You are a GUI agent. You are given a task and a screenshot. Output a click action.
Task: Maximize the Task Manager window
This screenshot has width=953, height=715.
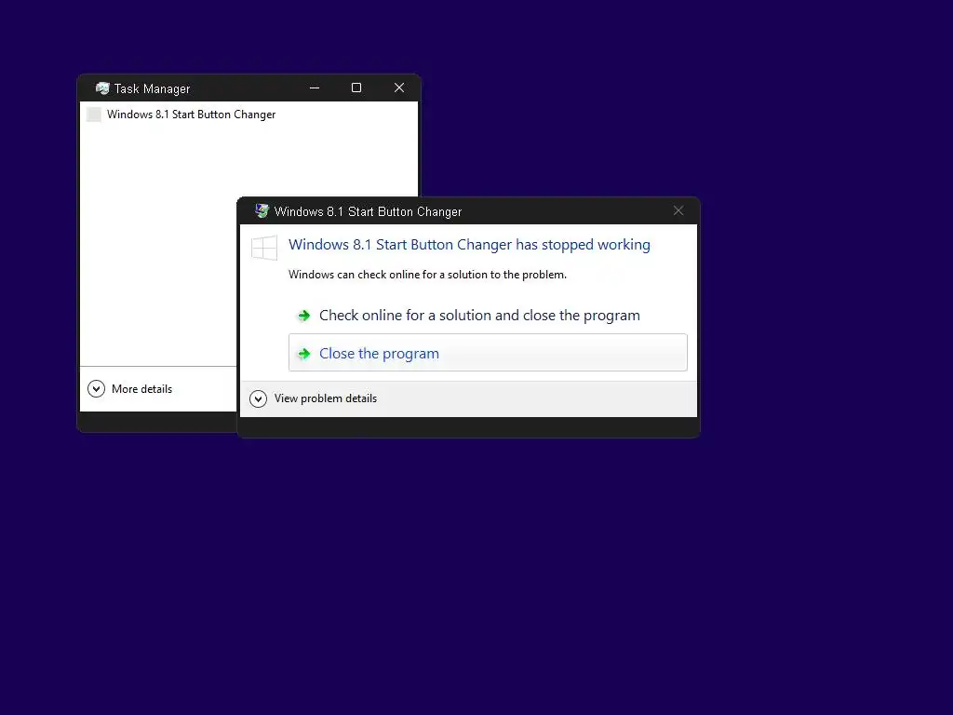[356, 88]
